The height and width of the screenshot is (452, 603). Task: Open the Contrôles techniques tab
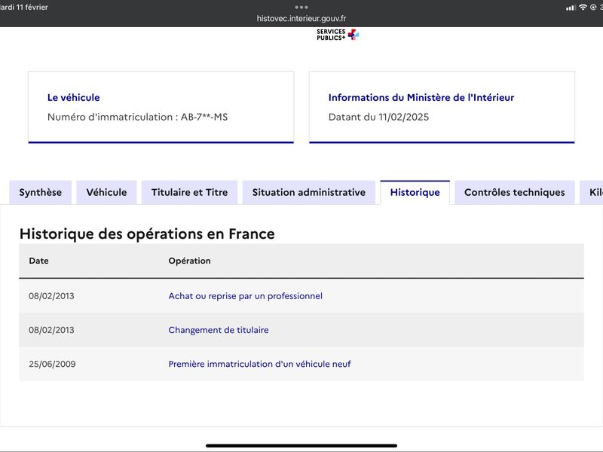[x=515, y=192]
